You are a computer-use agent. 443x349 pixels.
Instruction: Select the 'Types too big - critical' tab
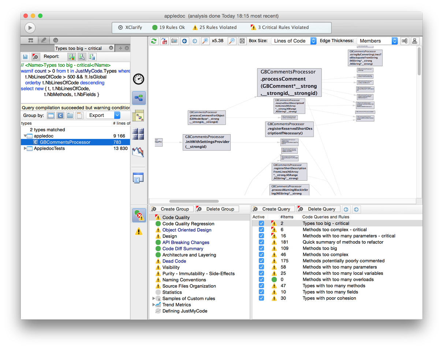[78, 48]
